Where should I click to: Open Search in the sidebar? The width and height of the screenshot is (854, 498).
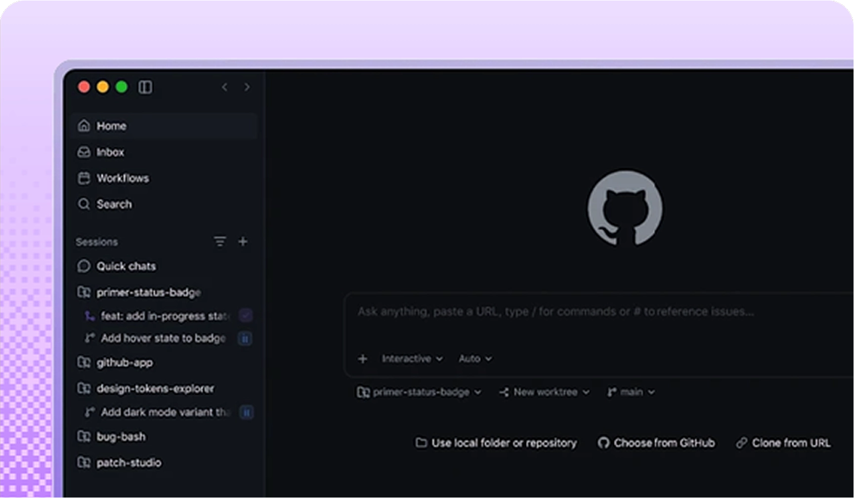click(x=164, y=204)
